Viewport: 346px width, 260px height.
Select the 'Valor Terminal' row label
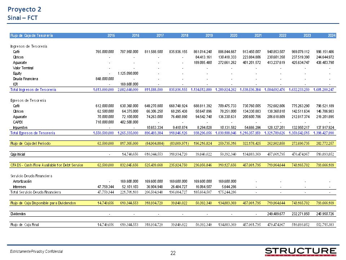pyautogui.click(x=23, y=68)
